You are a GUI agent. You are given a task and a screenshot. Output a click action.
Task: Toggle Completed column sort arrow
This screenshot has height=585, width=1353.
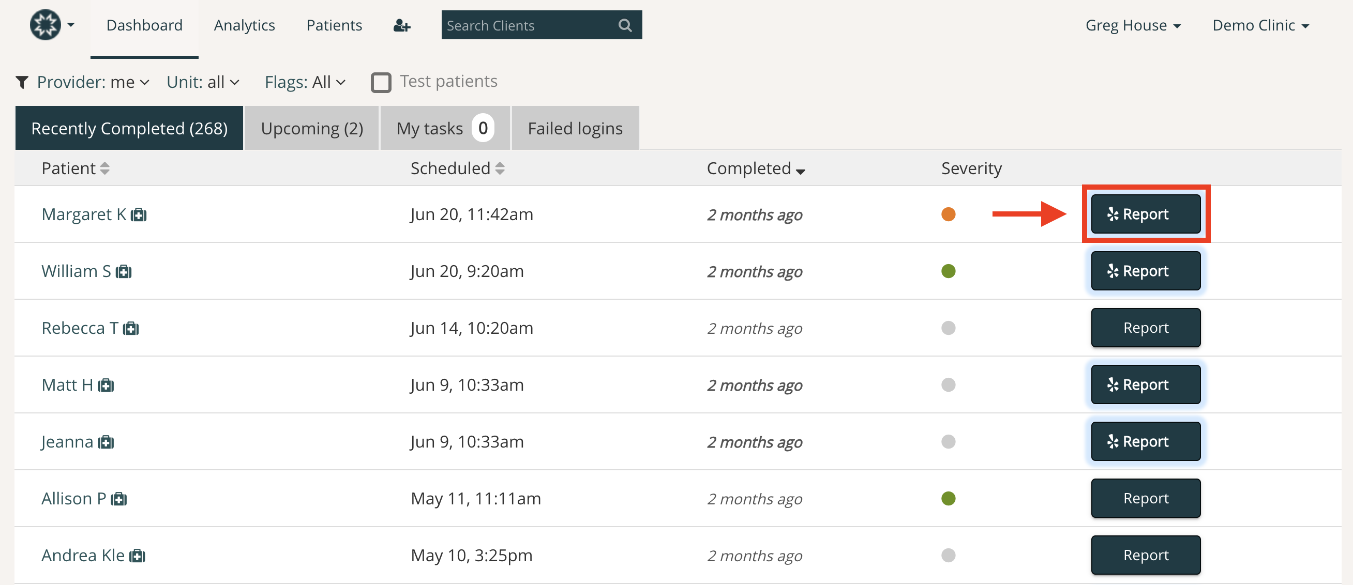tap(801, 171)
